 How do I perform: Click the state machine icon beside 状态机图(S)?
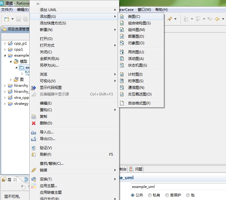(122, 65)
